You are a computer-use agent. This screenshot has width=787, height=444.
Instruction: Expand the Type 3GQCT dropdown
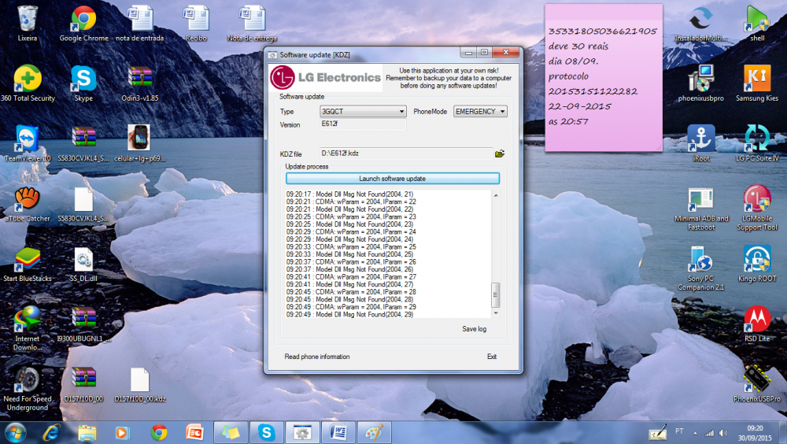pos(363,112)
